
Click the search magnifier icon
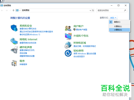125,10
